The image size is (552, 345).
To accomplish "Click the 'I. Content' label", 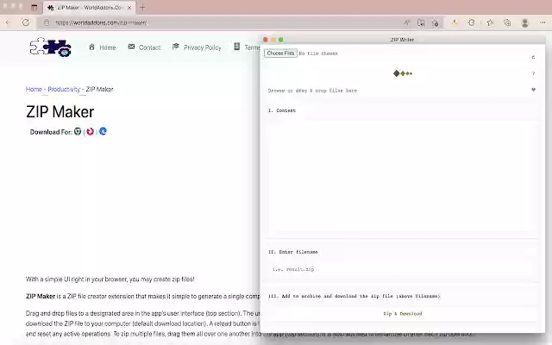I will pos(282,110).
